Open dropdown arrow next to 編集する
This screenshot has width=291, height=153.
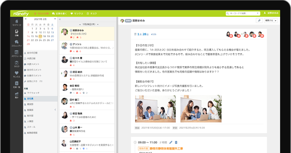(276, 20)
